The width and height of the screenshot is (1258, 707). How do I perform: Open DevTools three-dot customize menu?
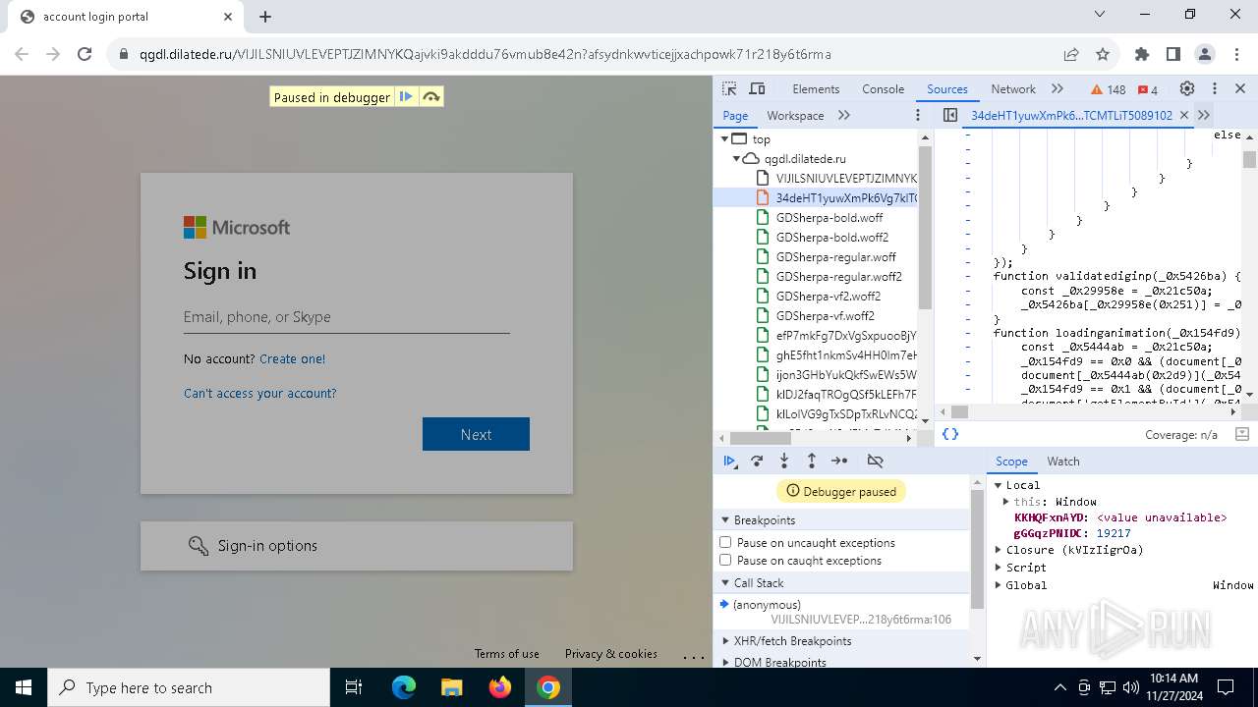(1214, 88)
